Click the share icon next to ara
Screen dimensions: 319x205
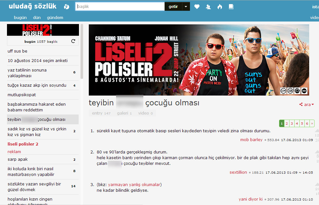(301, 104)
